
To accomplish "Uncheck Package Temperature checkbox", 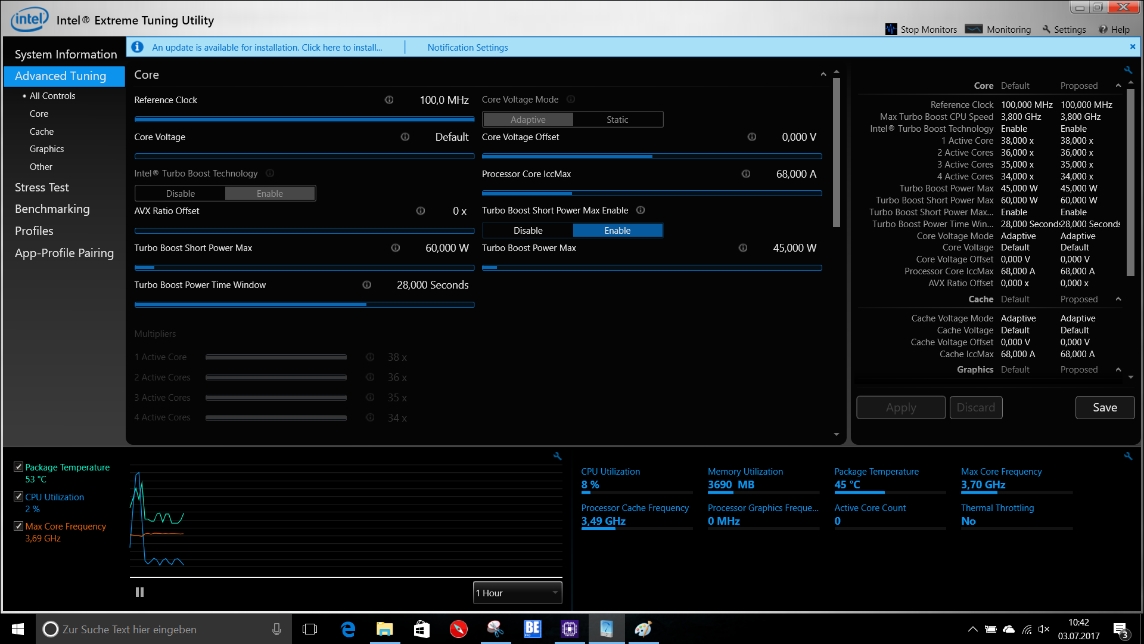I will click(18, 467).
